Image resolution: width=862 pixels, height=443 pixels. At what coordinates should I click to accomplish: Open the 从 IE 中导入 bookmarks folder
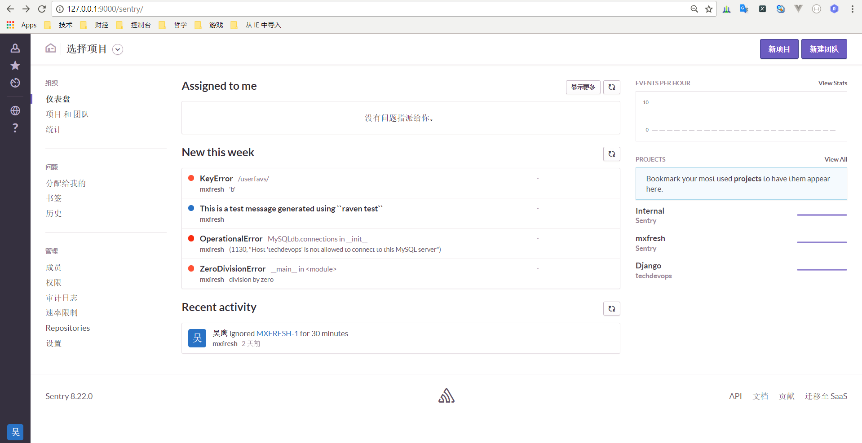[256, 25]
